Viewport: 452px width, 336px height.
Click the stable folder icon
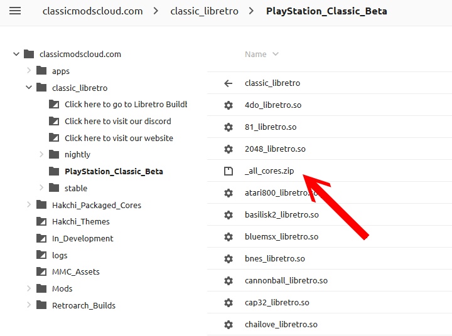[54, 187]
